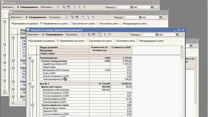Select the Заработная плата АУП row

pyautogui.click(x=86, y=64)
